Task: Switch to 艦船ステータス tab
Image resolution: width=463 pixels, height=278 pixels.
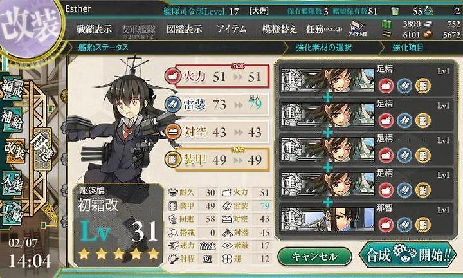Action: click(x=104, y=47)
